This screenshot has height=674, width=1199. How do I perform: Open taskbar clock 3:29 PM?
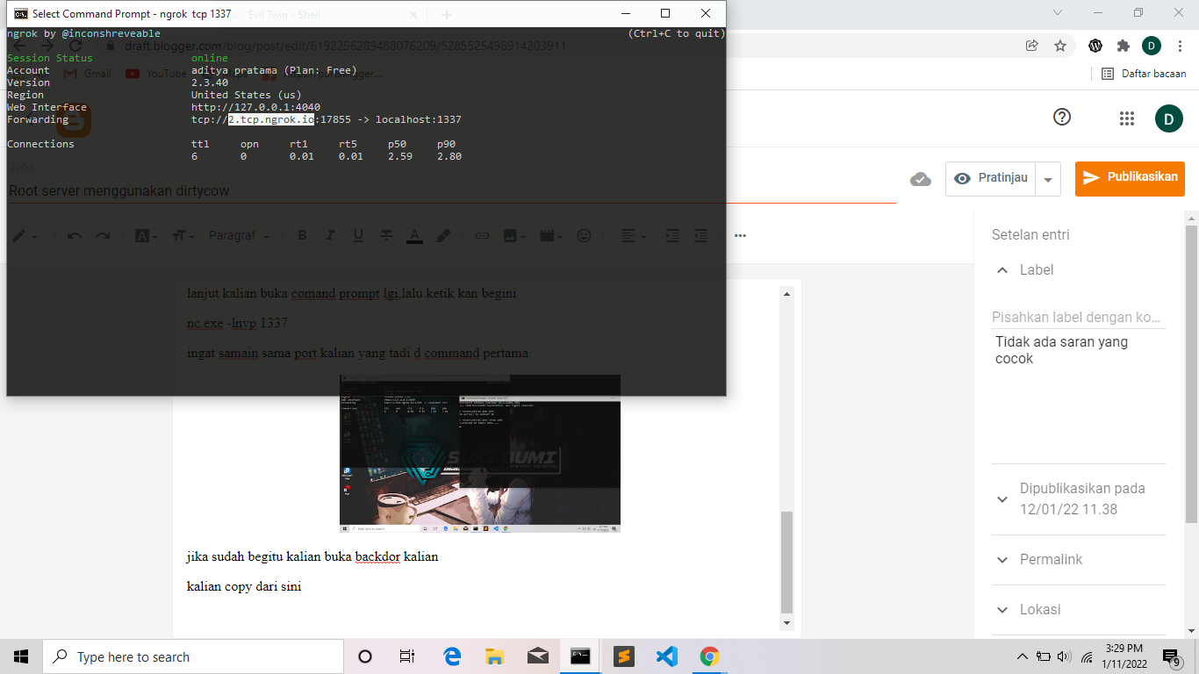point(1124,656)
